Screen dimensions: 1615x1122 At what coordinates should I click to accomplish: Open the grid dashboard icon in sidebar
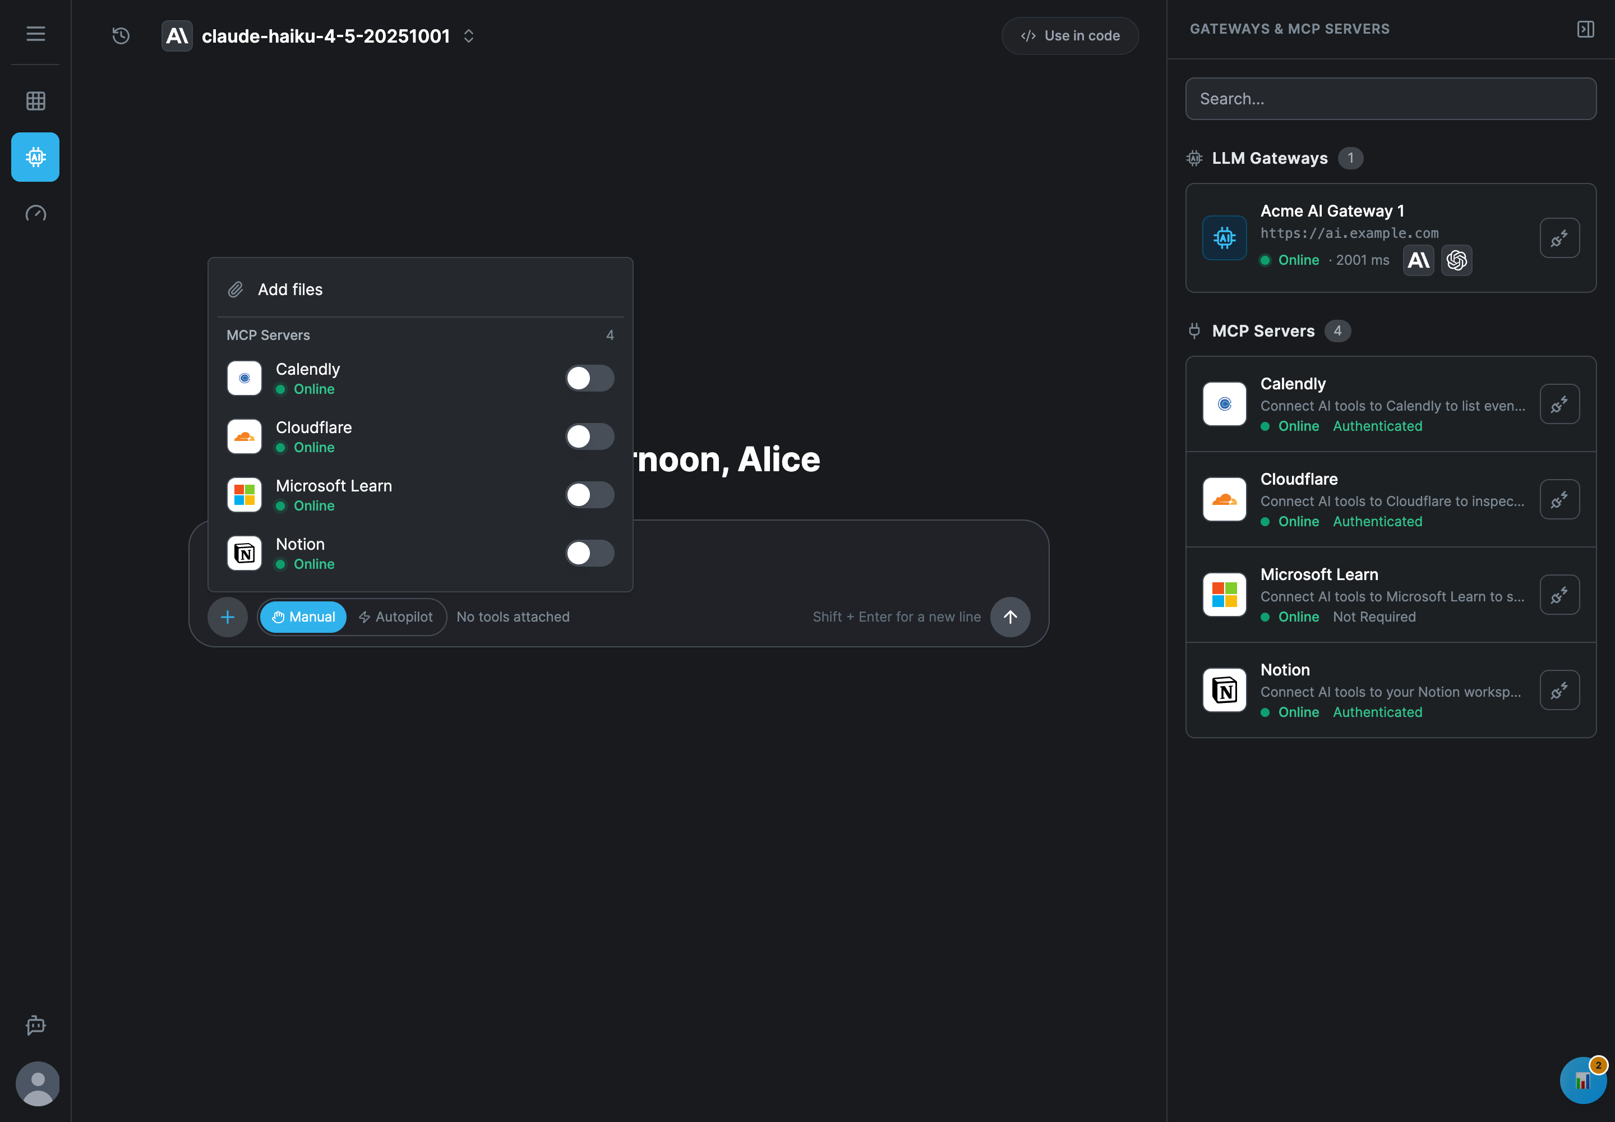point(35,100)
